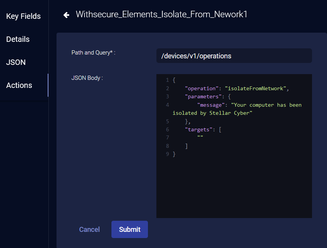The height and width of the screenshot is (248, 327).
Task: Click the "parameters" key in editor
Action: point(203,96)
